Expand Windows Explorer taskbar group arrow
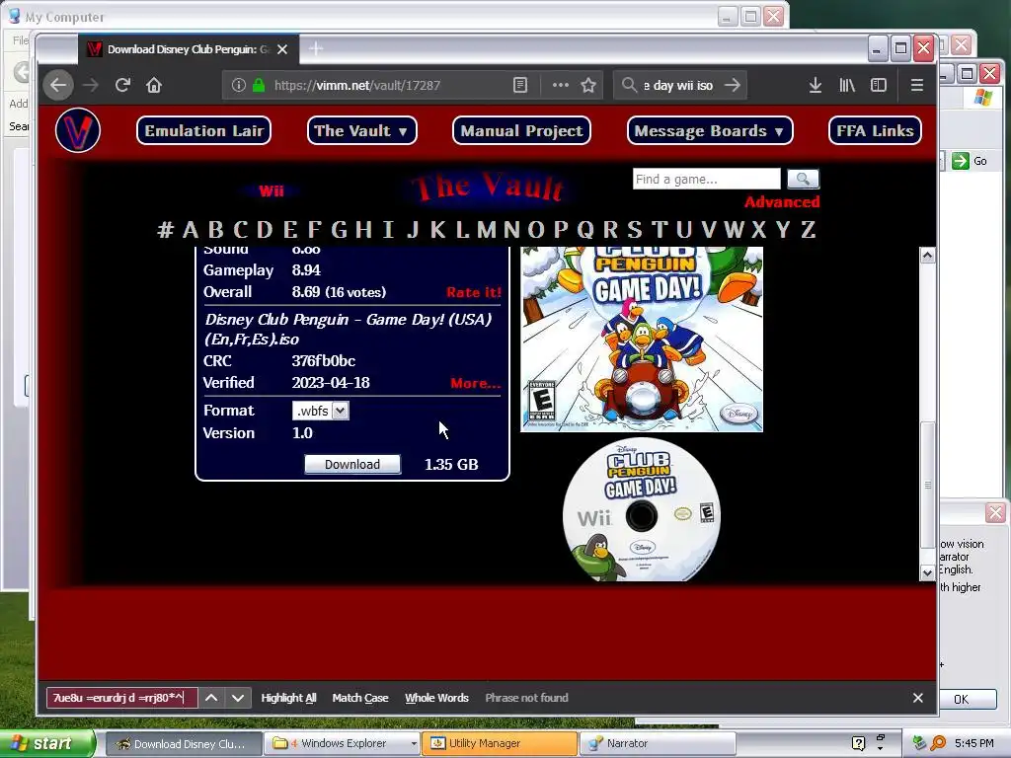Screen dimensions: 1011x758 (x=414, y=743)
